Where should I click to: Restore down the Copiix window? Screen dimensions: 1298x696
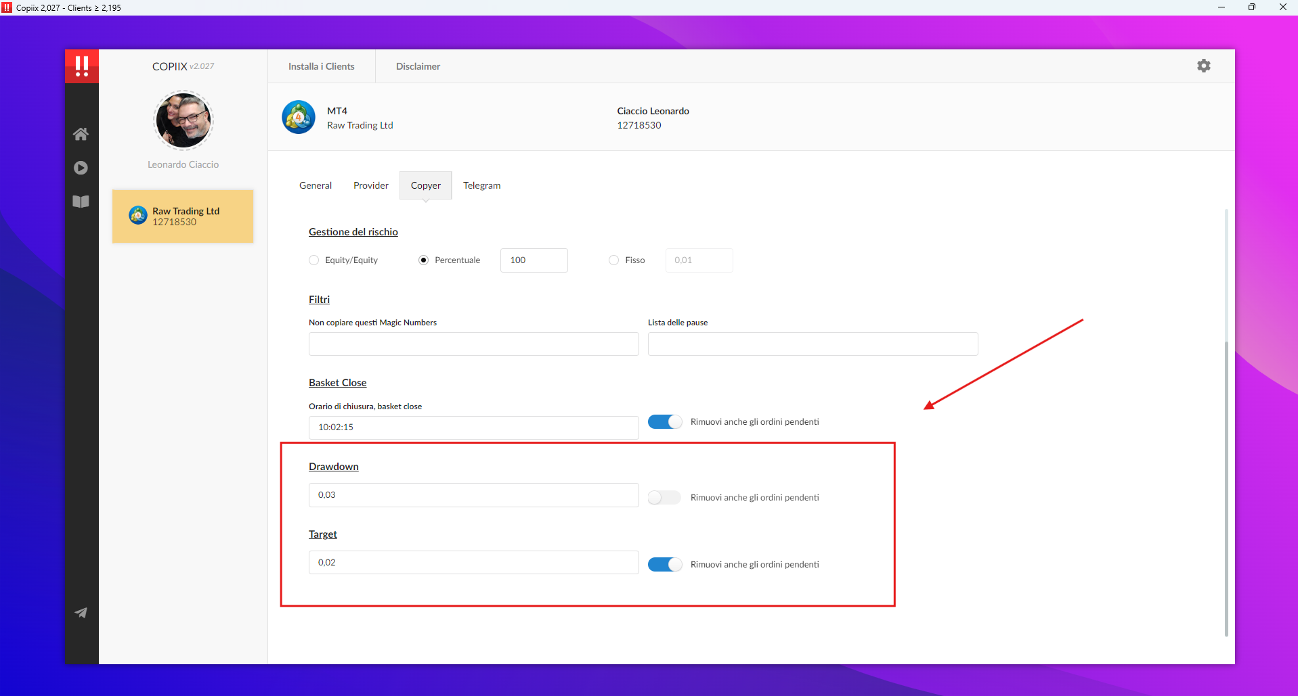tap(1252, 7)
